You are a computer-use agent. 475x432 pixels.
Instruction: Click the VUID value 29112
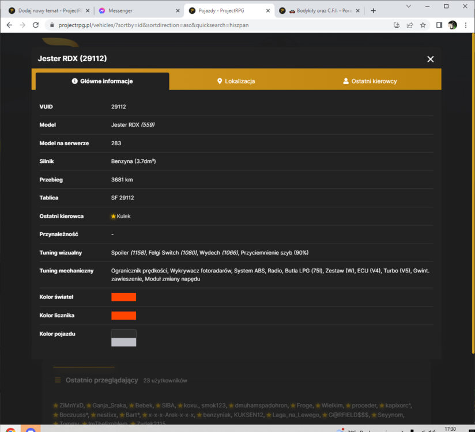[118, 107]
